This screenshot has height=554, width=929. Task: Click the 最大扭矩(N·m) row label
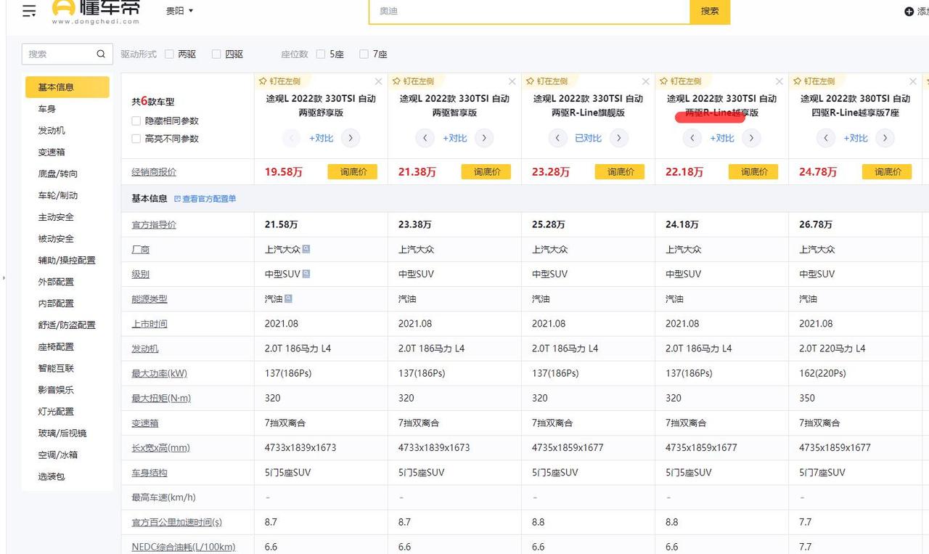[x=161, y=398]
